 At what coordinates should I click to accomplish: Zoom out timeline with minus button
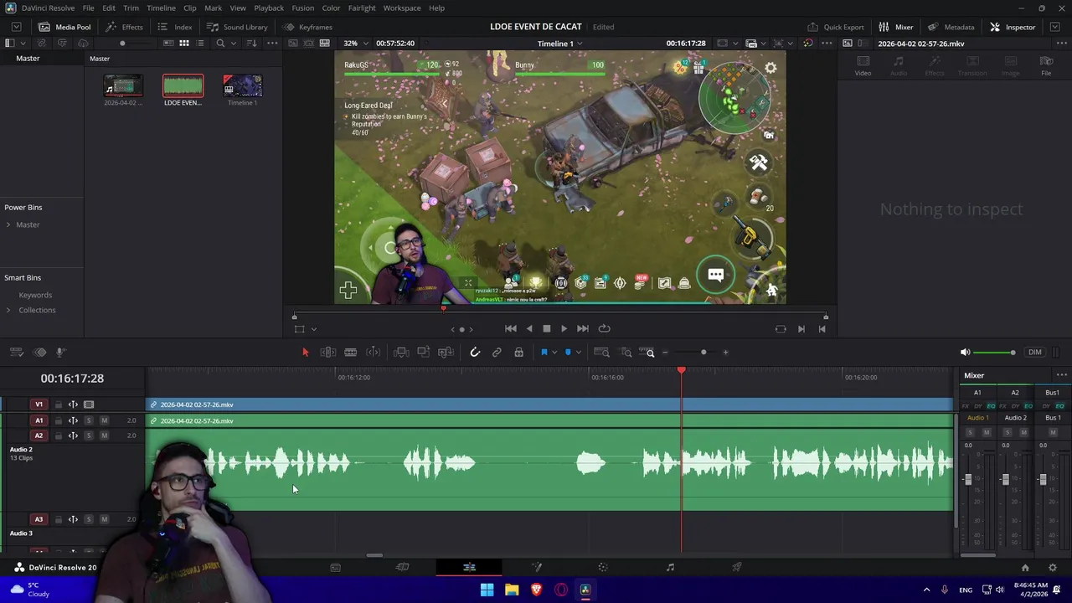666,353
